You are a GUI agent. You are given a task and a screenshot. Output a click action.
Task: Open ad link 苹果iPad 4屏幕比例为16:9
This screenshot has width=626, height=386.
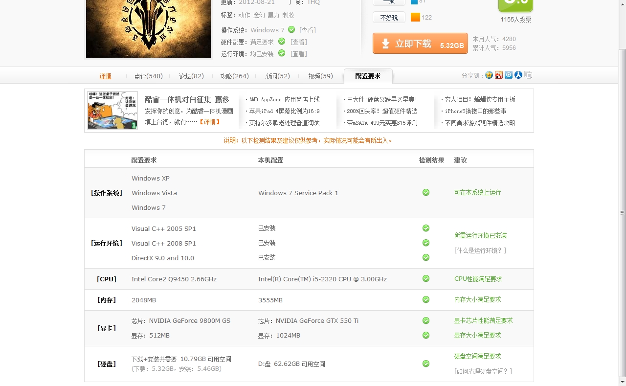pos(284,112)
